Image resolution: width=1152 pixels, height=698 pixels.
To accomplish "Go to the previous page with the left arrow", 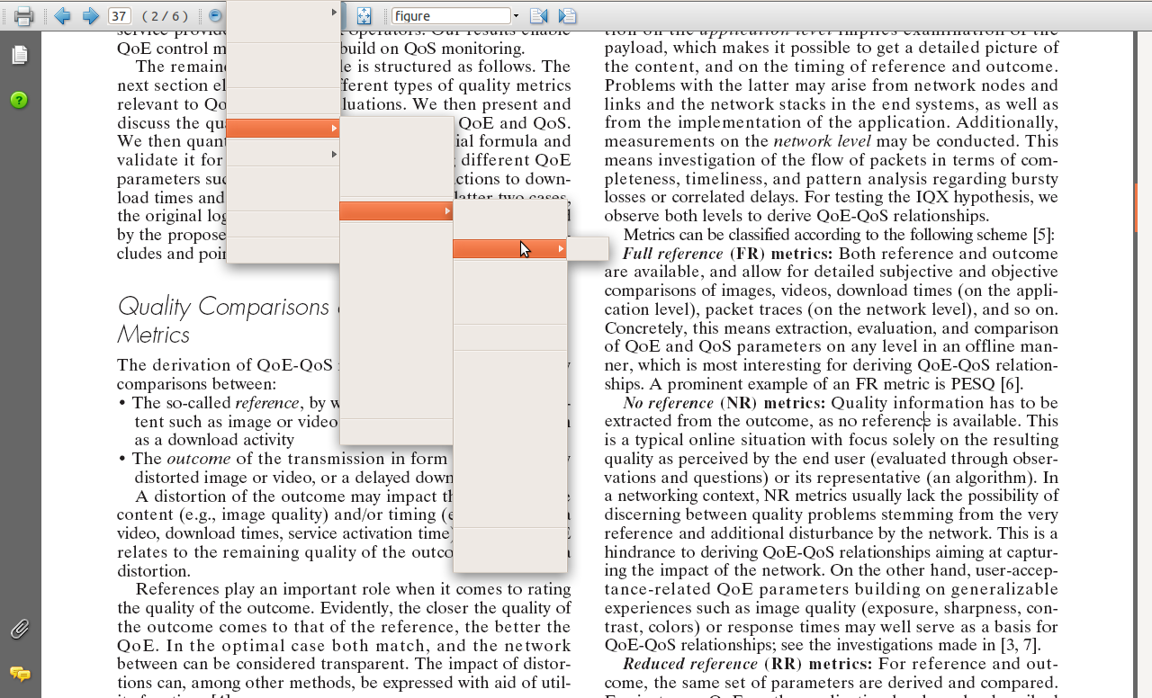I will point(62,15).
